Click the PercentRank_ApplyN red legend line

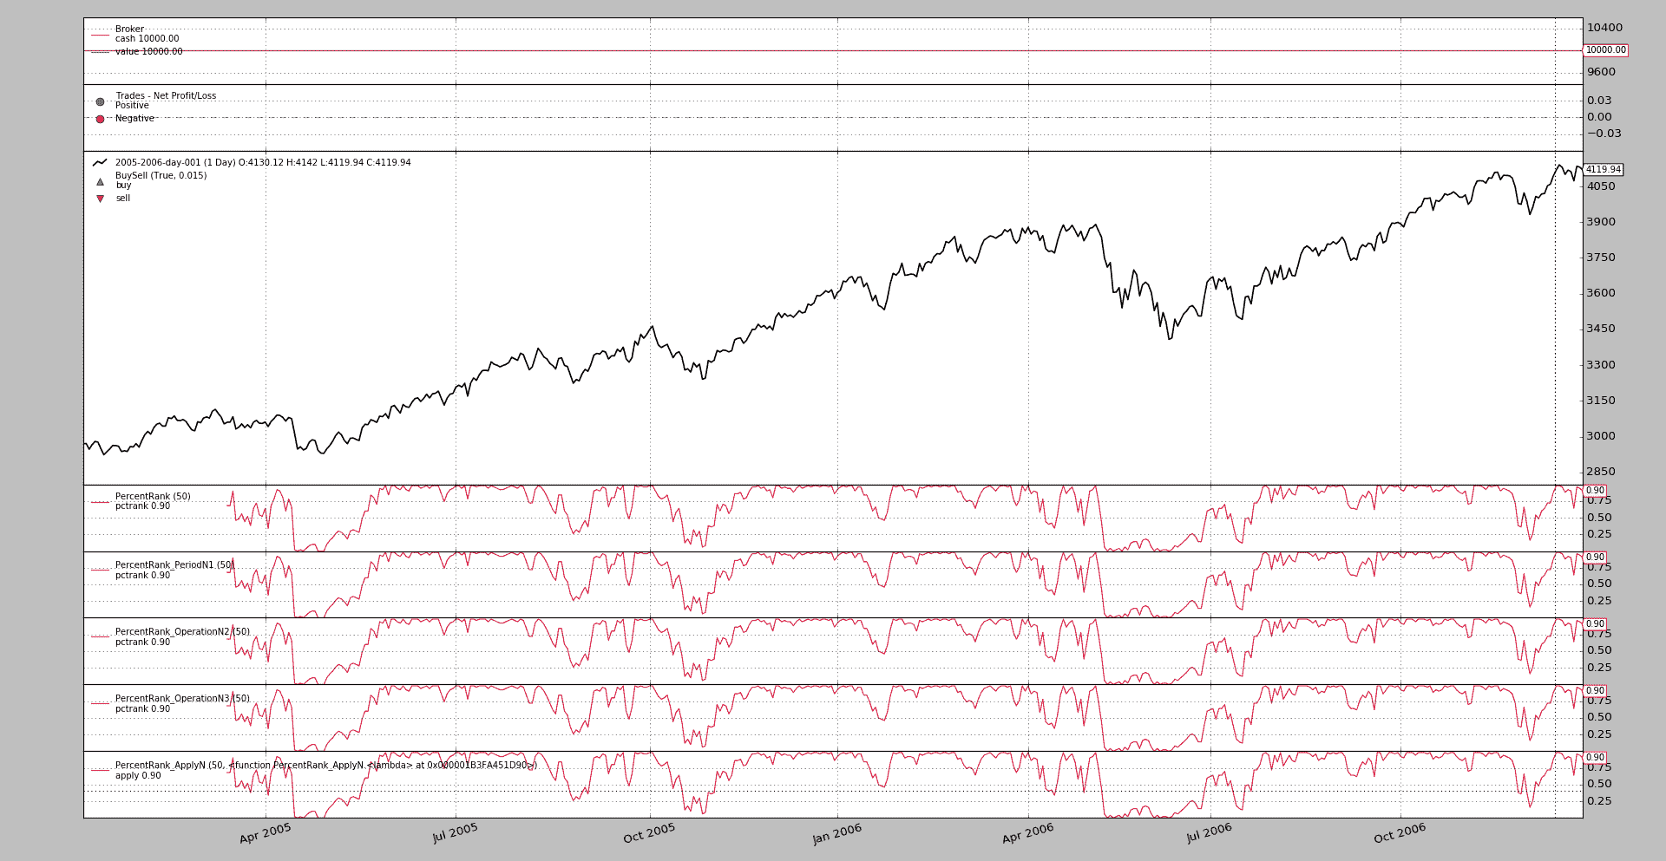click(x=100, y=770)
